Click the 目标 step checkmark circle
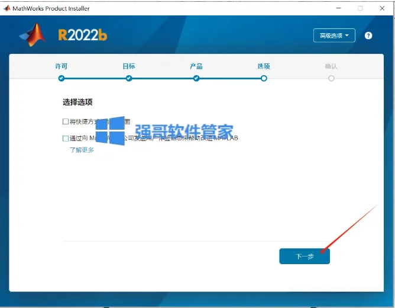The height and width of the screenshot is (308, 395). [x=129, y=78]
